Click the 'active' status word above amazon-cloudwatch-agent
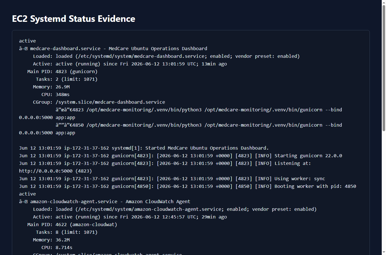This screenshot has height=255, width=386. (x=28, y=194)
